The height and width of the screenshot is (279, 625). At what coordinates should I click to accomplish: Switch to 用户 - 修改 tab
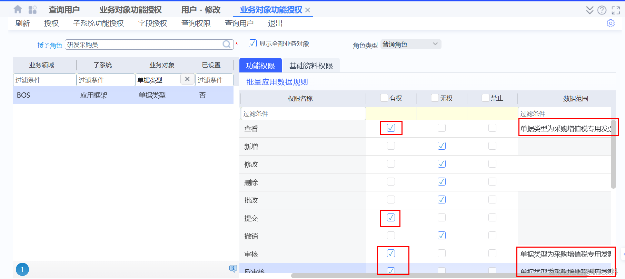(201, 10)
